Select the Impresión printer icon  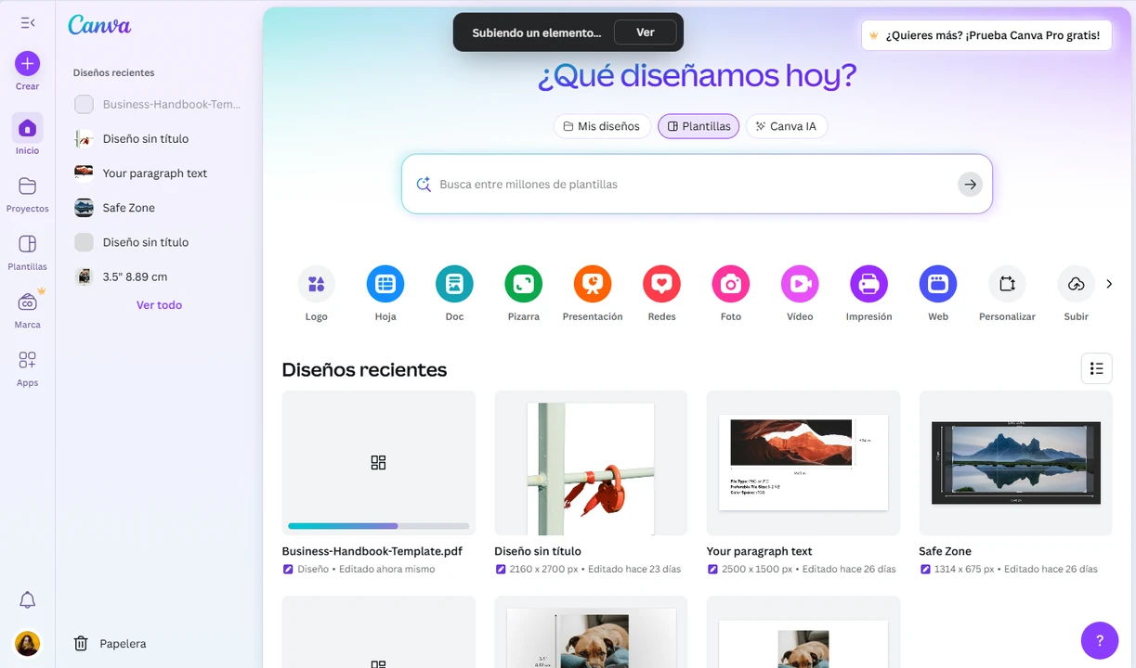(868, 284)
